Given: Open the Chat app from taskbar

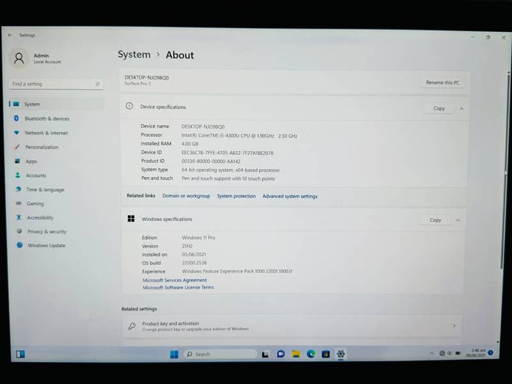Looking at the screenshot, I should (280, 354).
